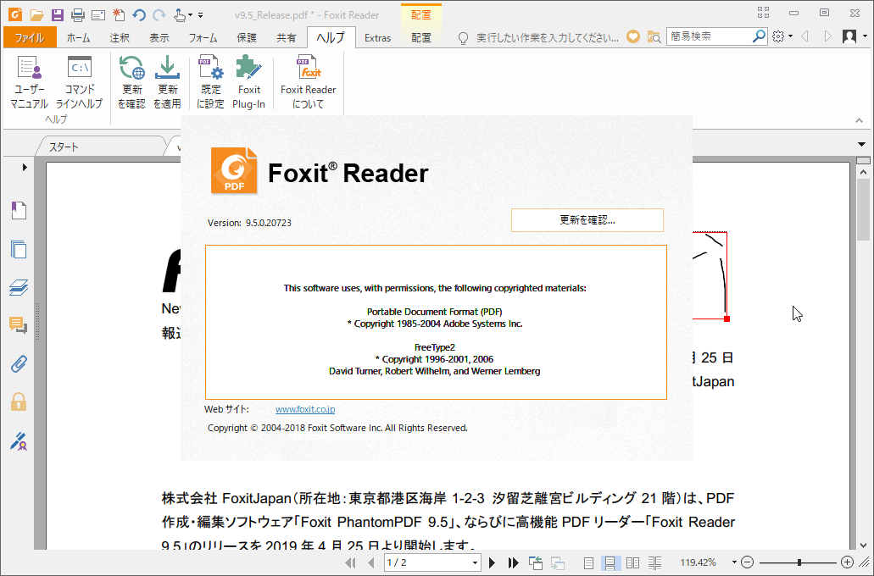Open the comments panel in the sidebar
This screenshot has width=874, height=576.
point(18,325)
